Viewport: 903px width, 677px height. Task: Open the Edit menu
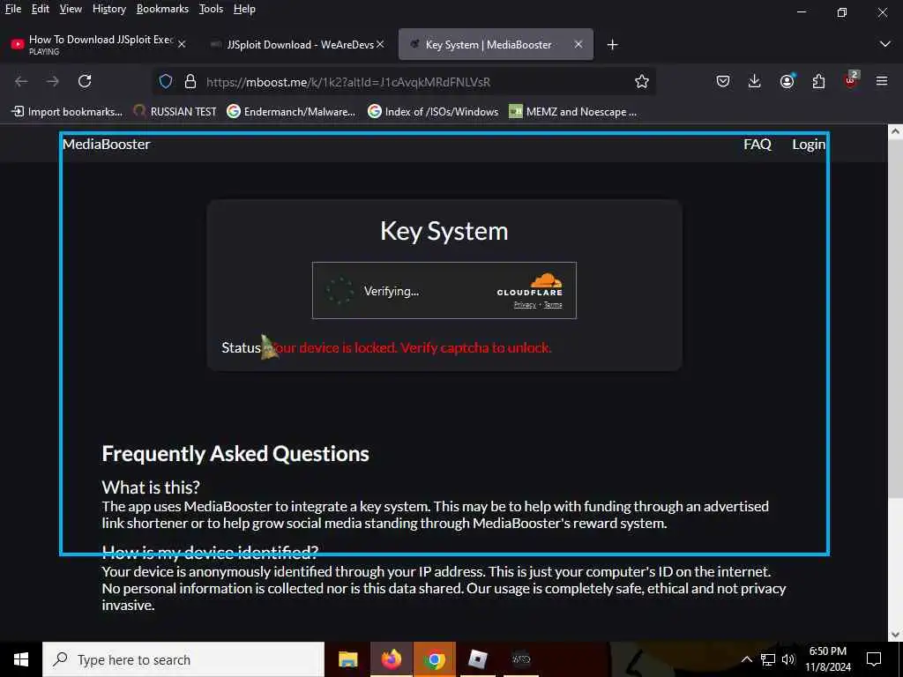click(41, 9)
